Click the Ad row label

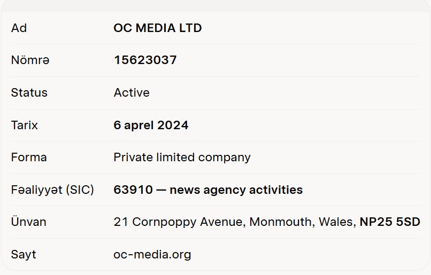tap(19, 28)
